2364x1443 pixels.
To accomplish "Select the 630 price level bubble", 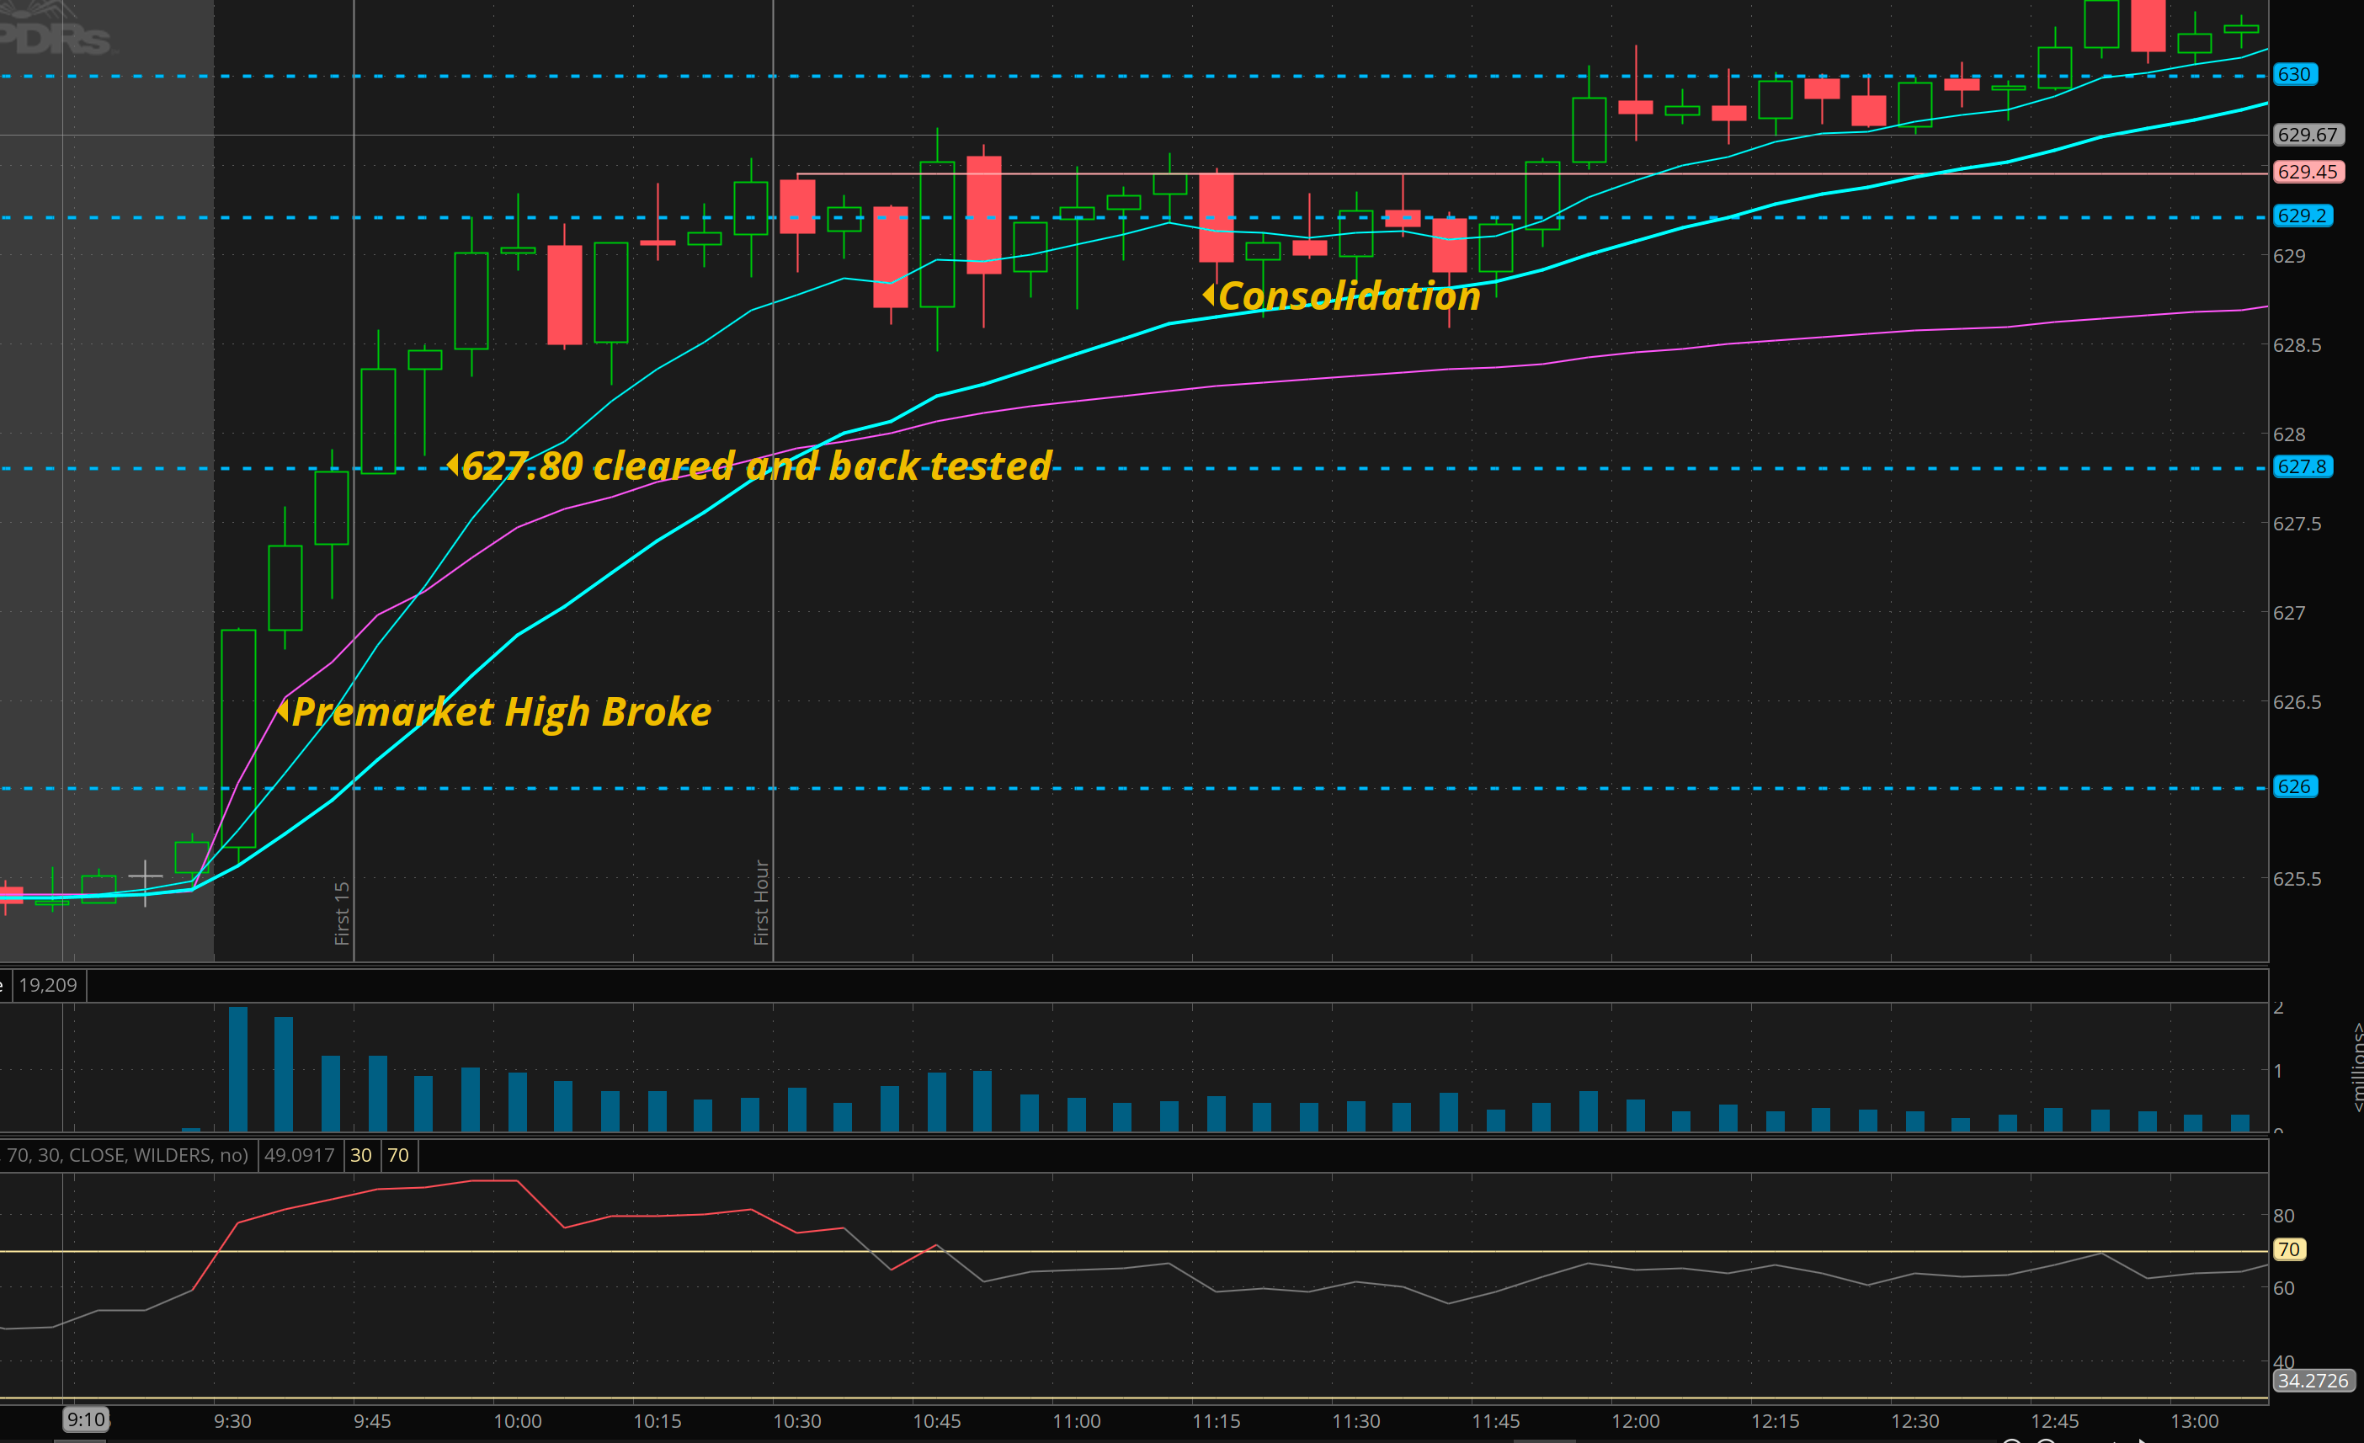I will coord(2294,75).
